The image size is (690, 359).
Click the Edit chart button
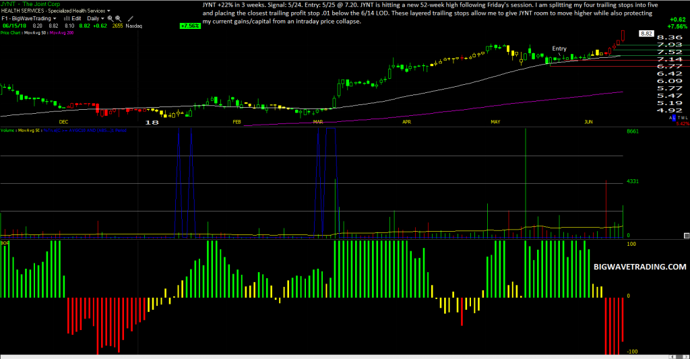pos(76,18)
